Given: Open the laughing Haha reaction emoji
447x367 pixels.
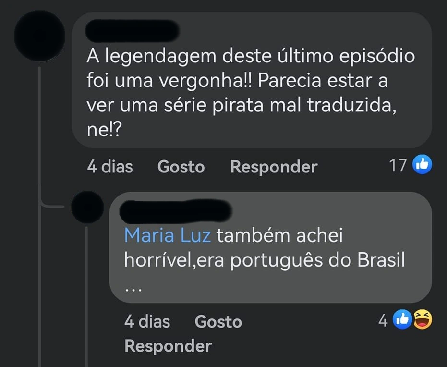Looking at the screenshot, I should point(423,320).
